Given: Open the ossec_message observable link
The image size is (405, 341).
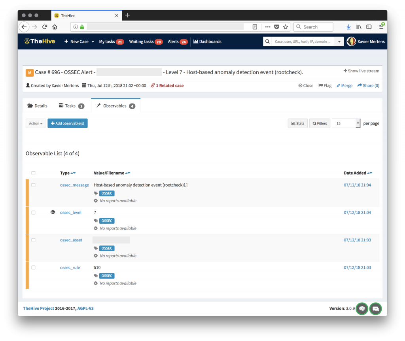Looking at the screenshot, I should click(x=74, y=185).
